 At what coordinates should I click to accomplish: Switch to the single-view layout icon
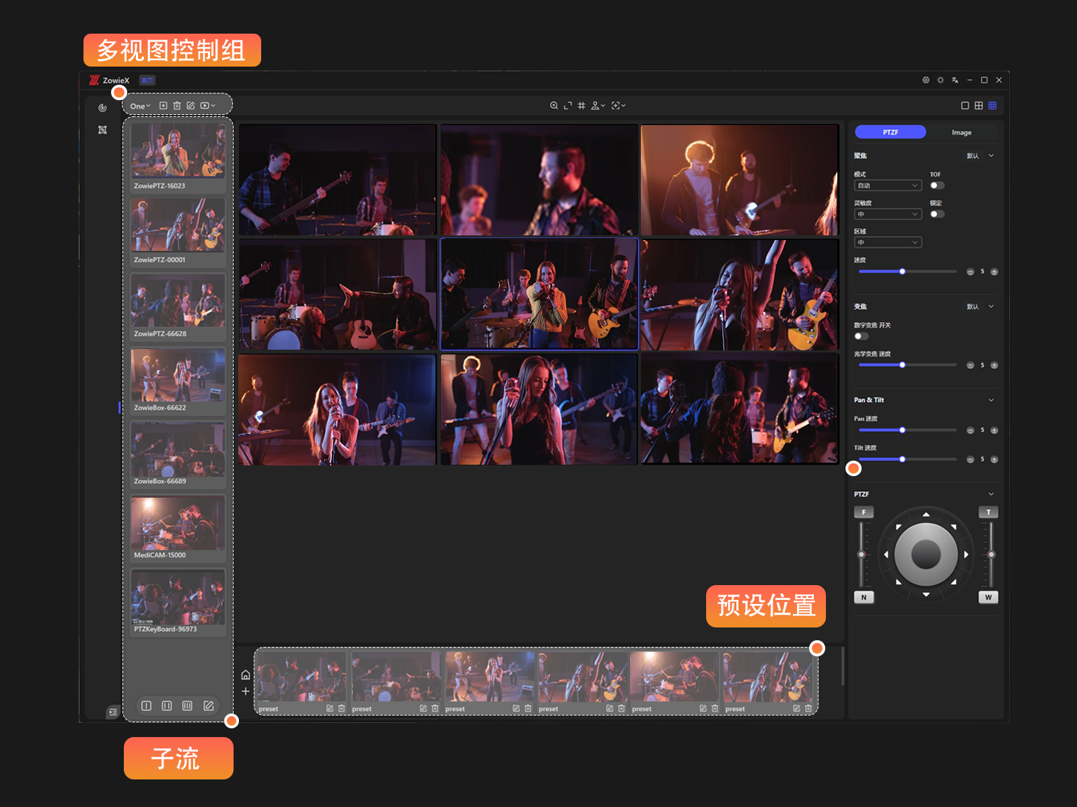tap(965, 106)
